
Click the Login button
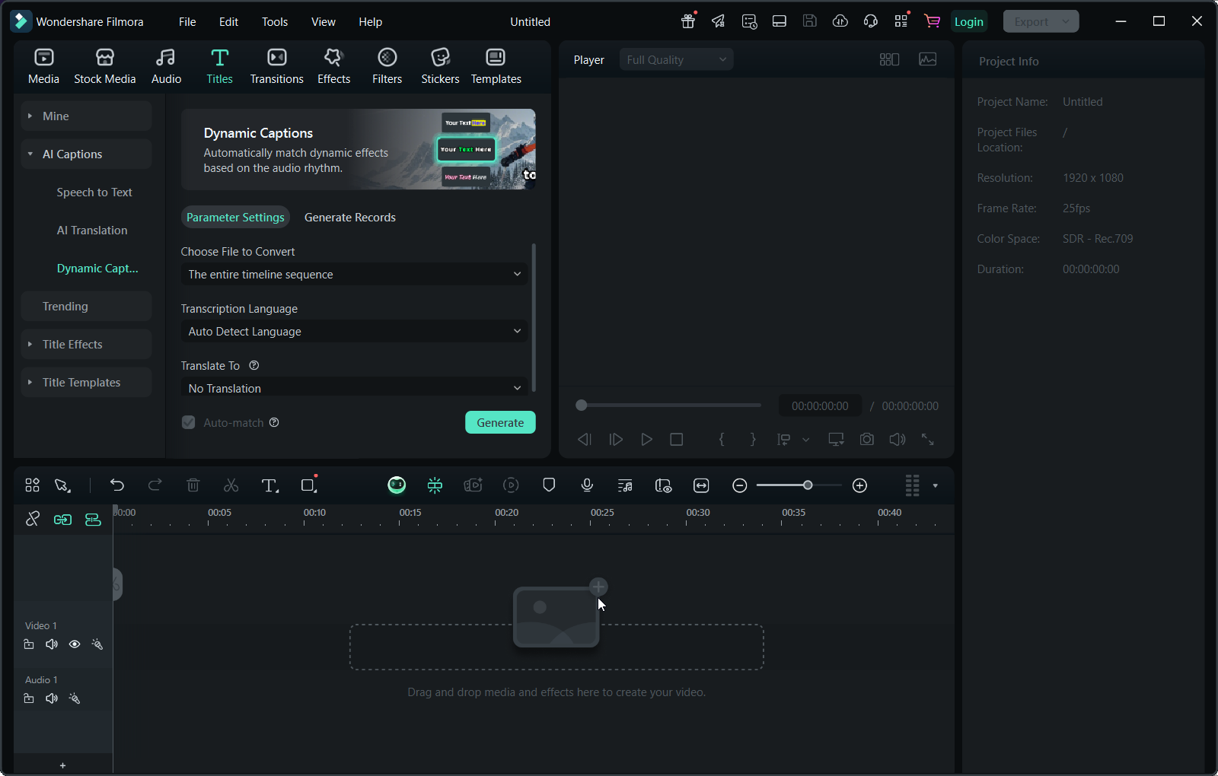pyautogui.click(x=968, y=22)
